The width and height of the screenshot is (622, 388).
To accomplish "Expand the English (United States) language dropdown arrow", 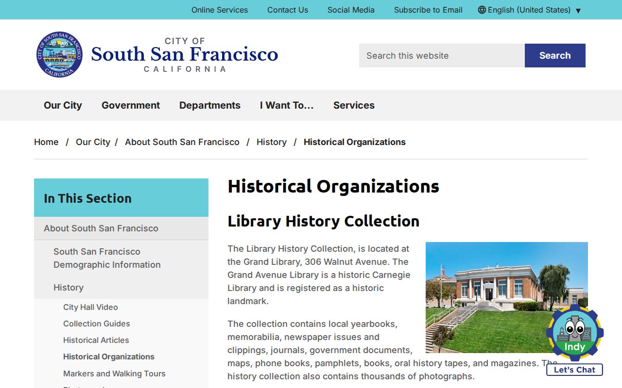I will (x=578, y=10).
